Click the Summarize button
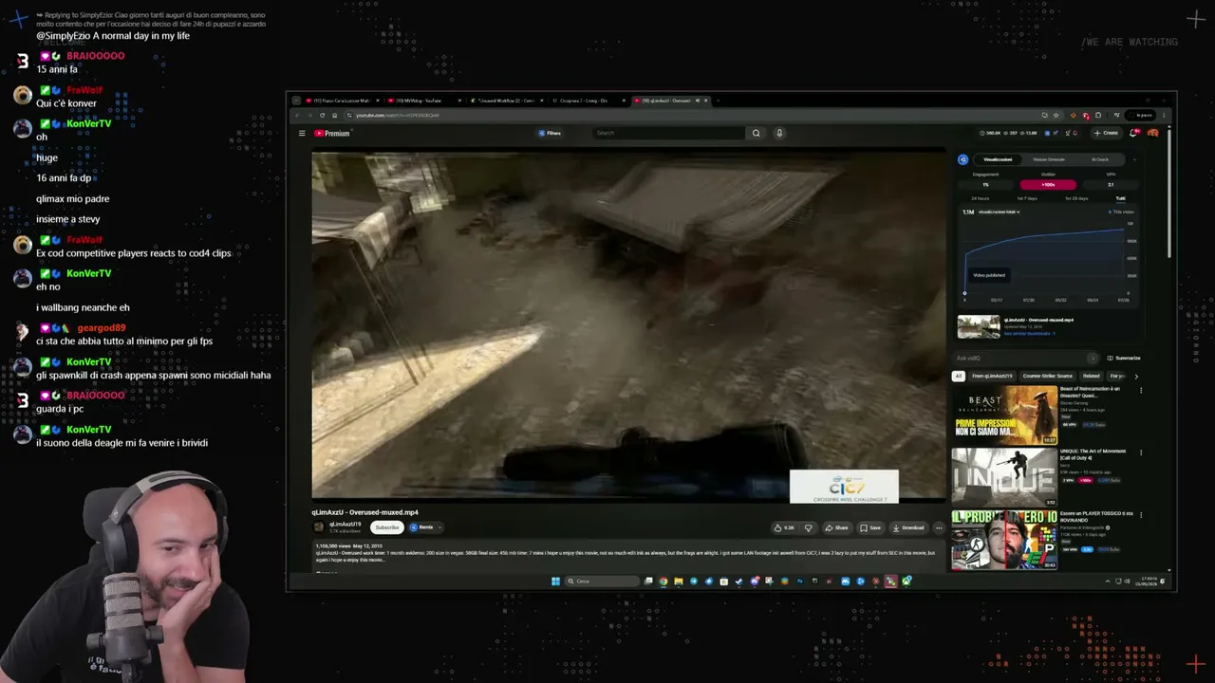 [x=1124, y=358]
